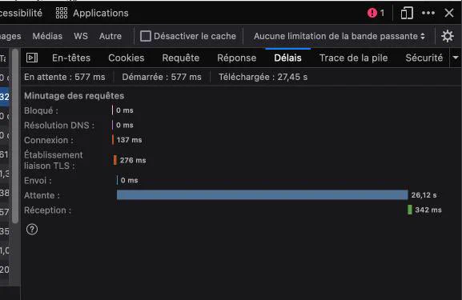Click the Résolution DNS label

[59, 125]
